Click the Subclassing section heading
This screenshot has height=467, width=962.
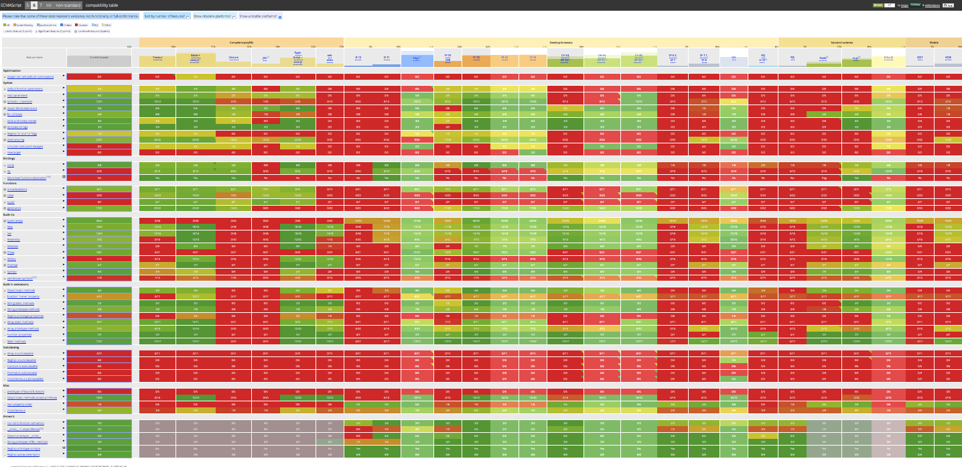11,347
